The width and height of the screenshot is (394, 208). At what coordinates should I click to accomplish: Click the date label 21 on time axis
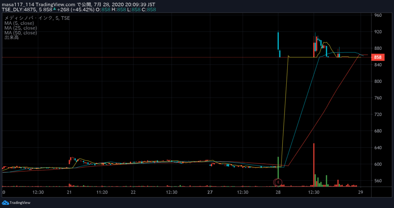tap(69, 193)
